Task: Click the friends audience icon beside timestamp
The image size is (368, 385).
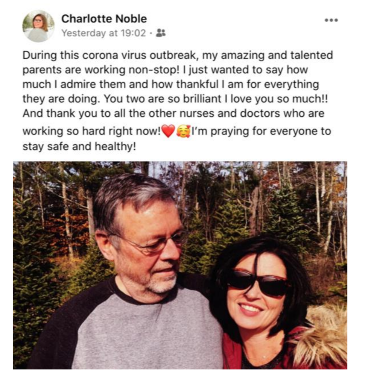Action: [161, 33]
